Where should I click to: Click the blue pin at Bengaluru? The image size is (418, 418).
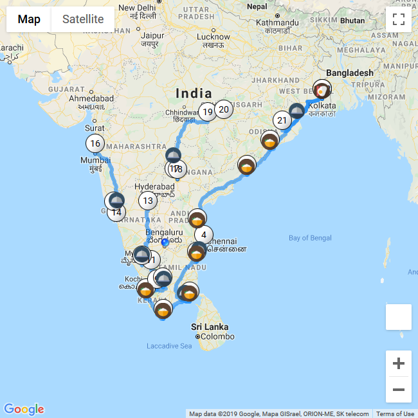click(165, 242)
